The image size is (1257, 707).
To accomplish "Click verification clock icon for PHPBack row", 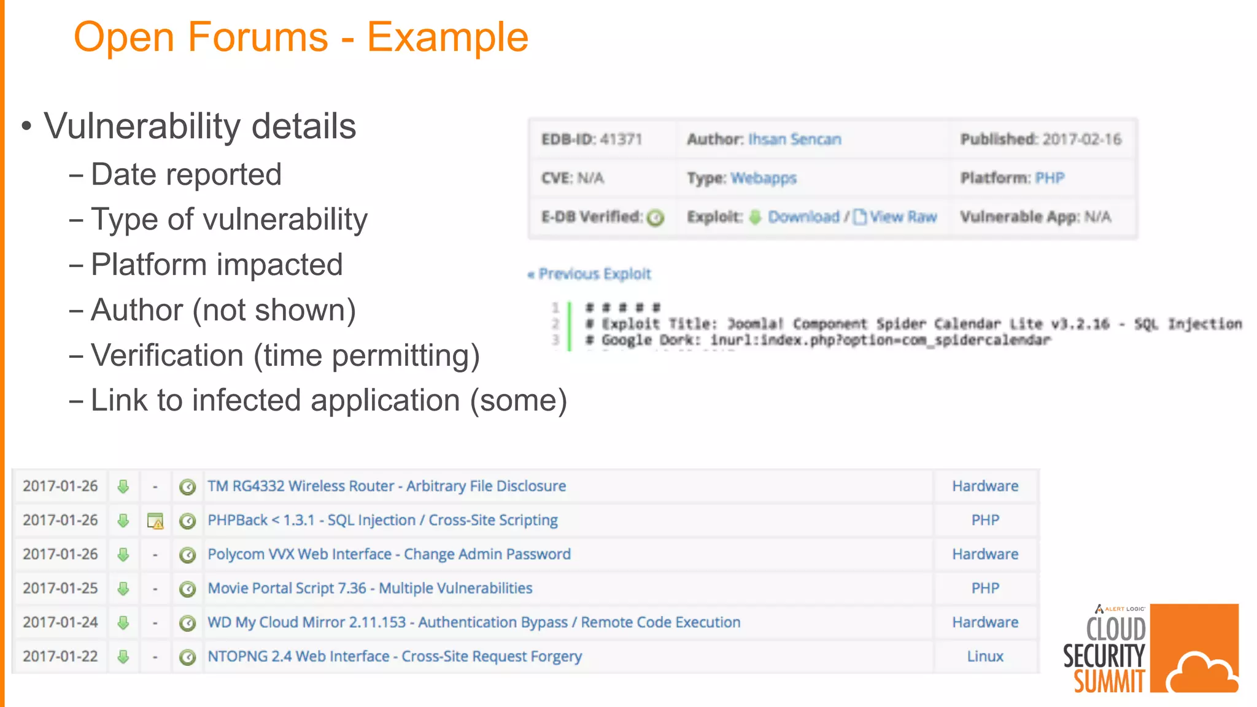I will point(187,521).
